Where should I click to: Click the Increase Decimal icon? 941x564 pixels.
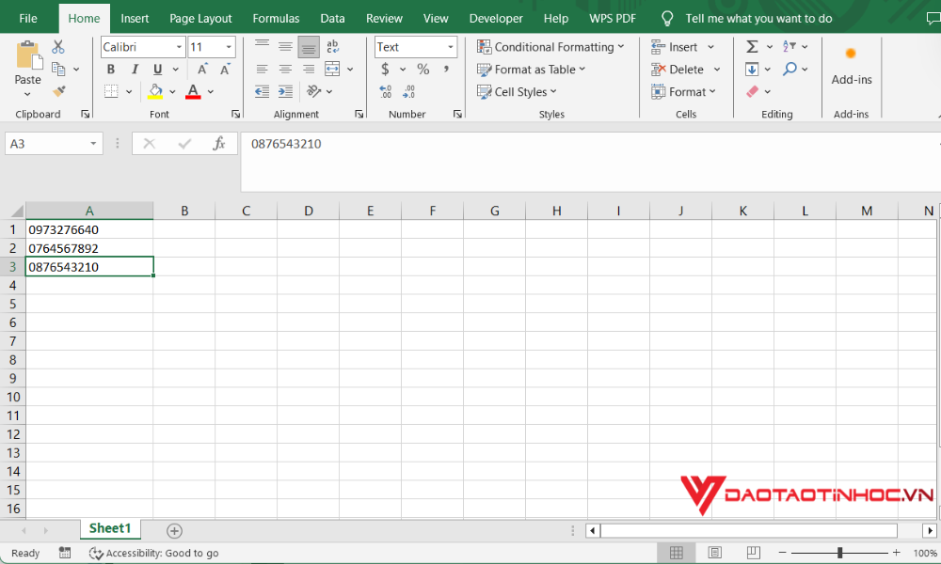385,90
